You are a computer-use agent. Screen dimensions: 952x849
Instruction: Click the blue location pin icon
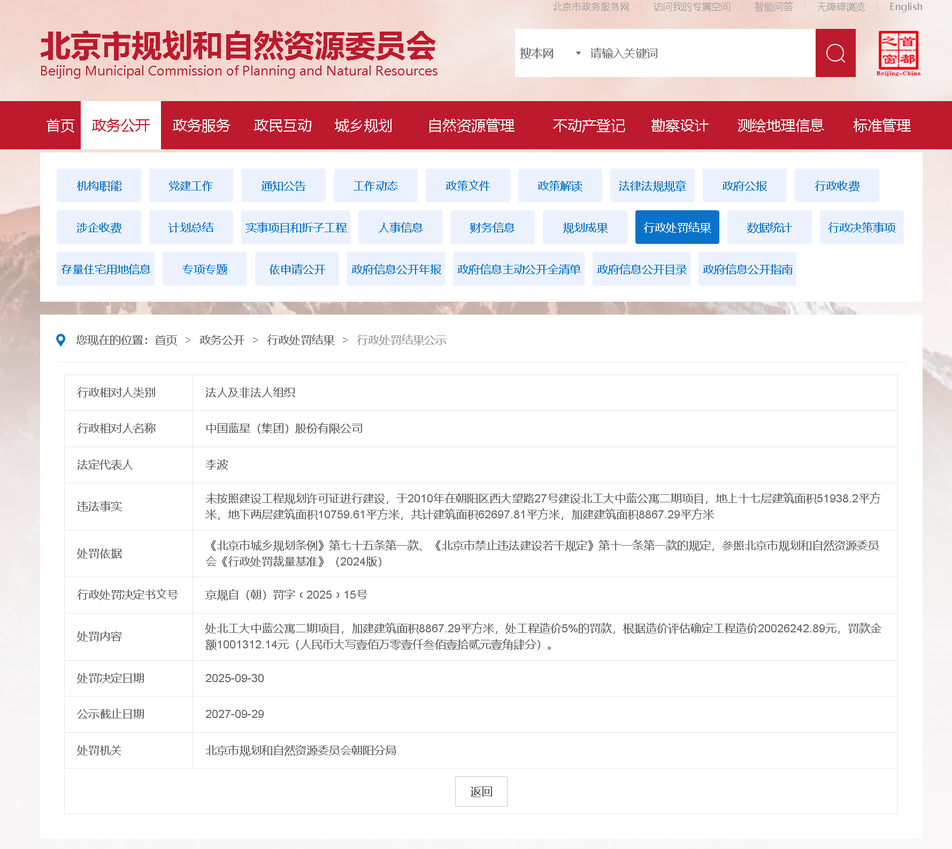click(61, 340)
